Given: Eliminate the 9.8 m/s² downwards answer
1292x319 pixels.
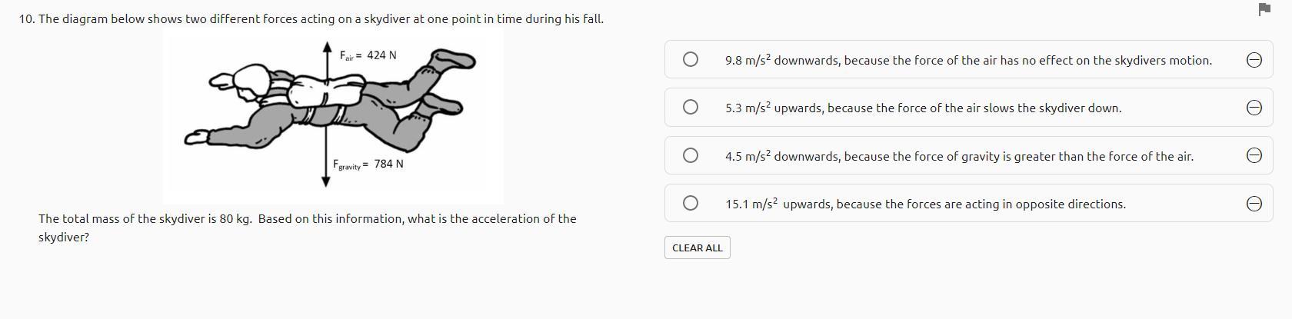Looking at the screenshot, I should 1254,60.
